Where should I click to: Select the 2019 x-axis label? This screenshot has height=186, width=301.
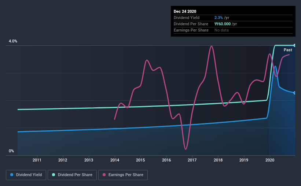(x=244, y=160)
